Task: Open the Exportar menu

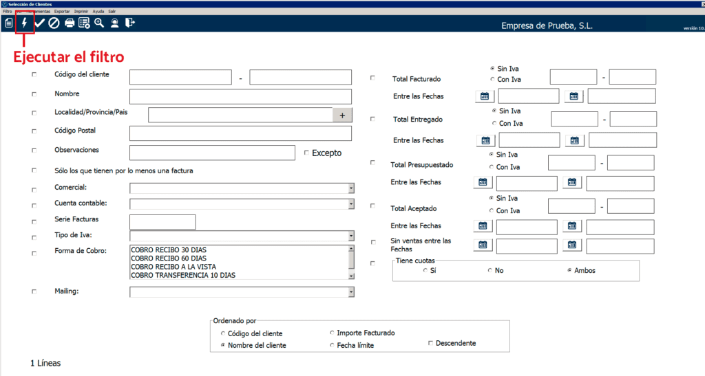Action: (x=61, y=12)
